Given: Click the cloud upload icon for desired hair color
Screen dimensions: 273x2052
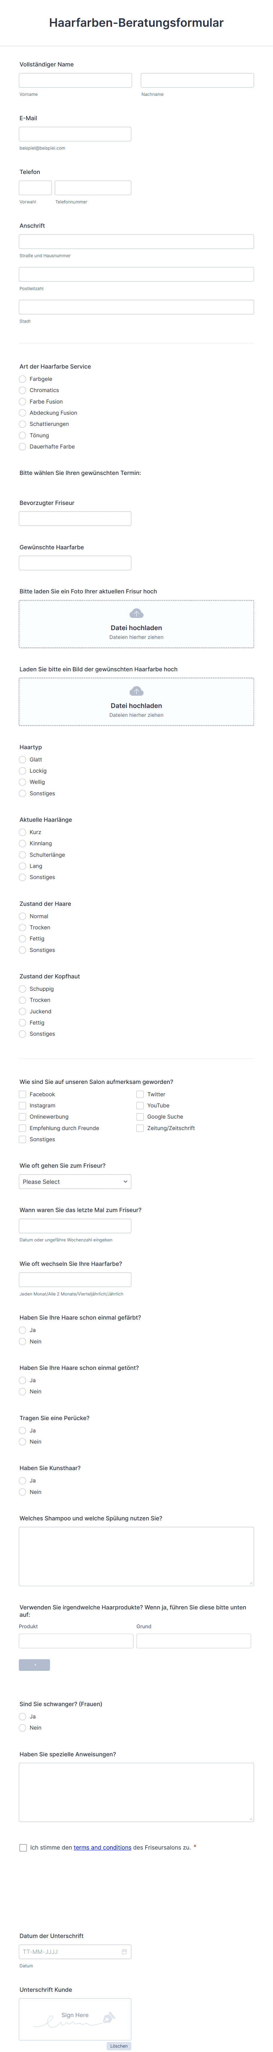Looking at the screenshot, I should click(x=136, y=692).
